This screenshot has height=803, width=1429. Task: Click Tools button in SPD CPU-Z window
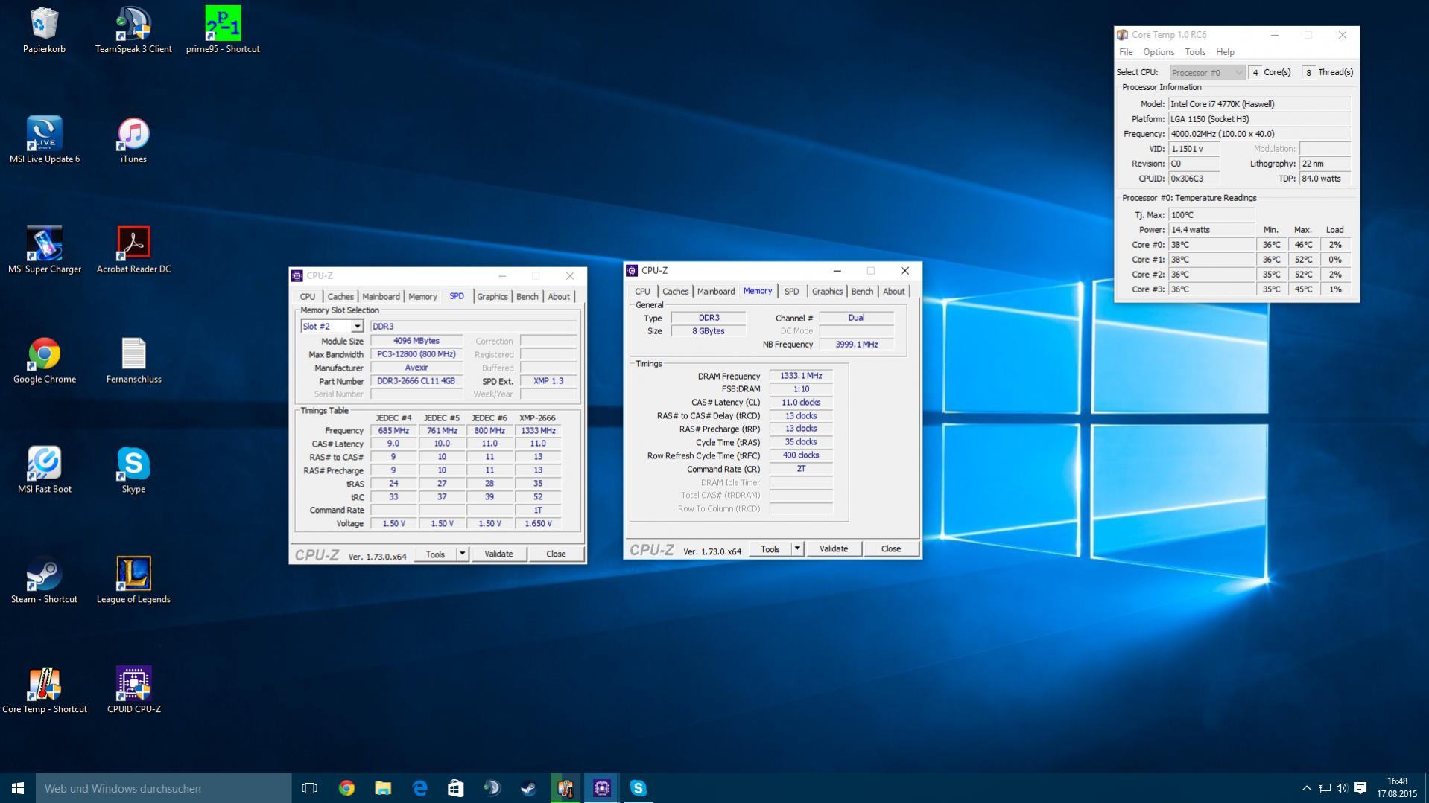point(435,554)
